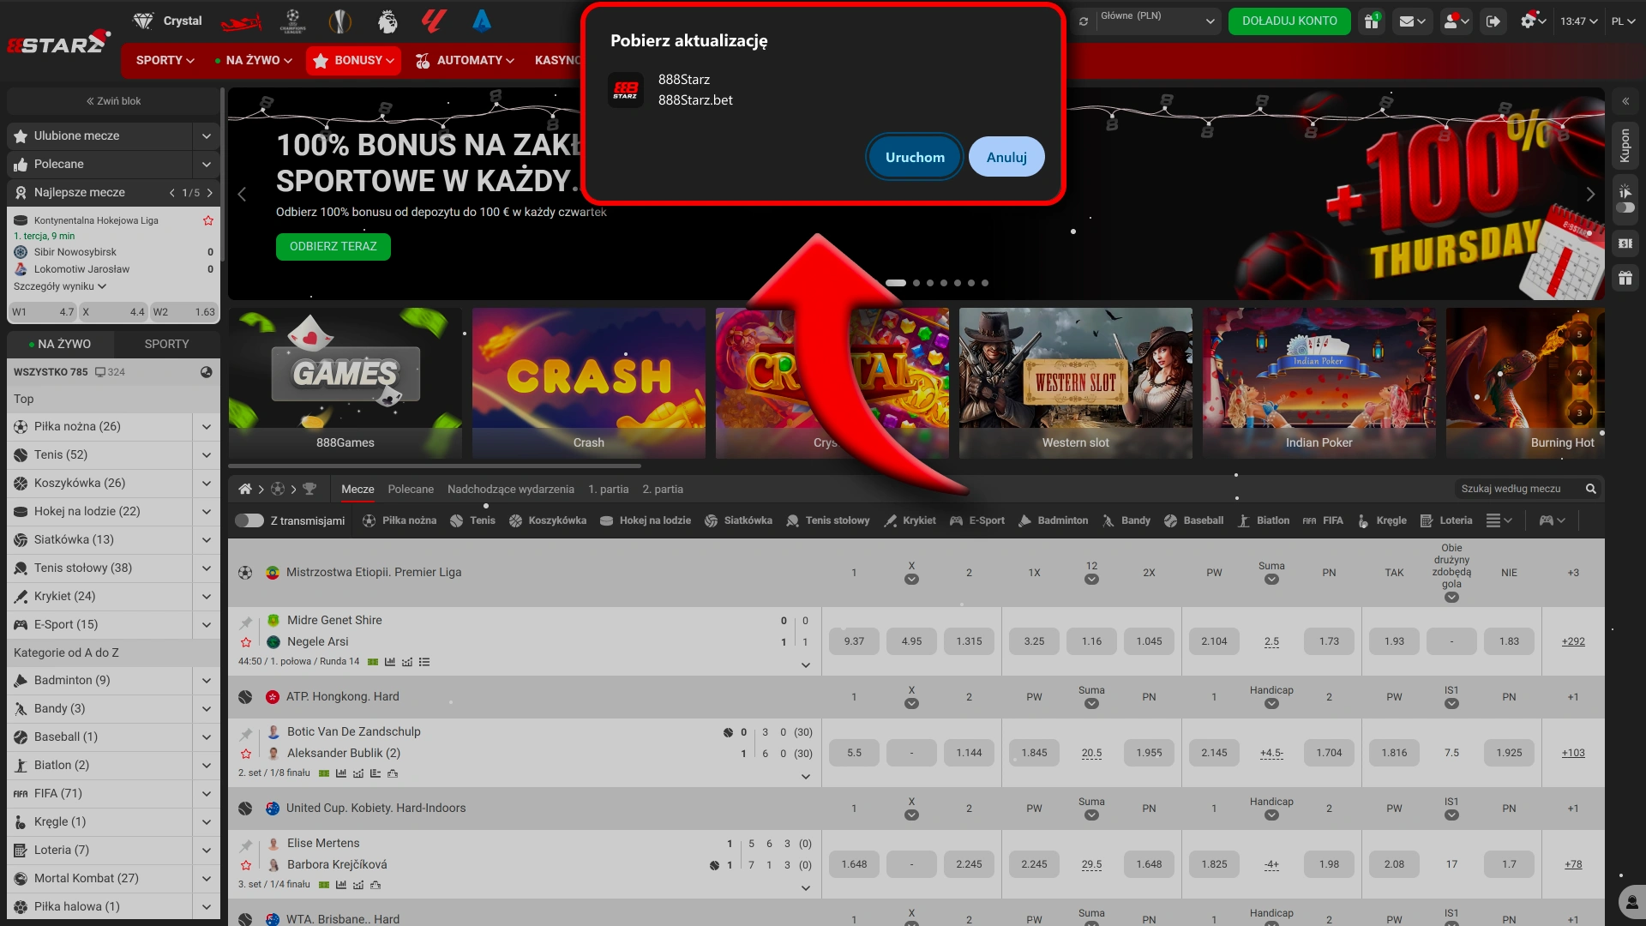Click the 888Starz logo

point(58,41)
